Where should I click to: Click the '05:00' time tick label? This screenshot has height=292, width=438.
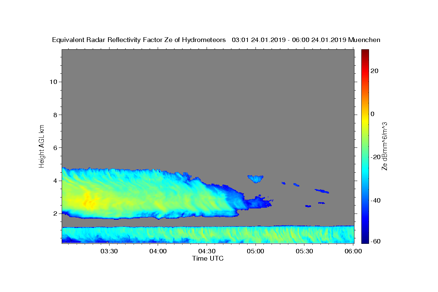point(255,251)
